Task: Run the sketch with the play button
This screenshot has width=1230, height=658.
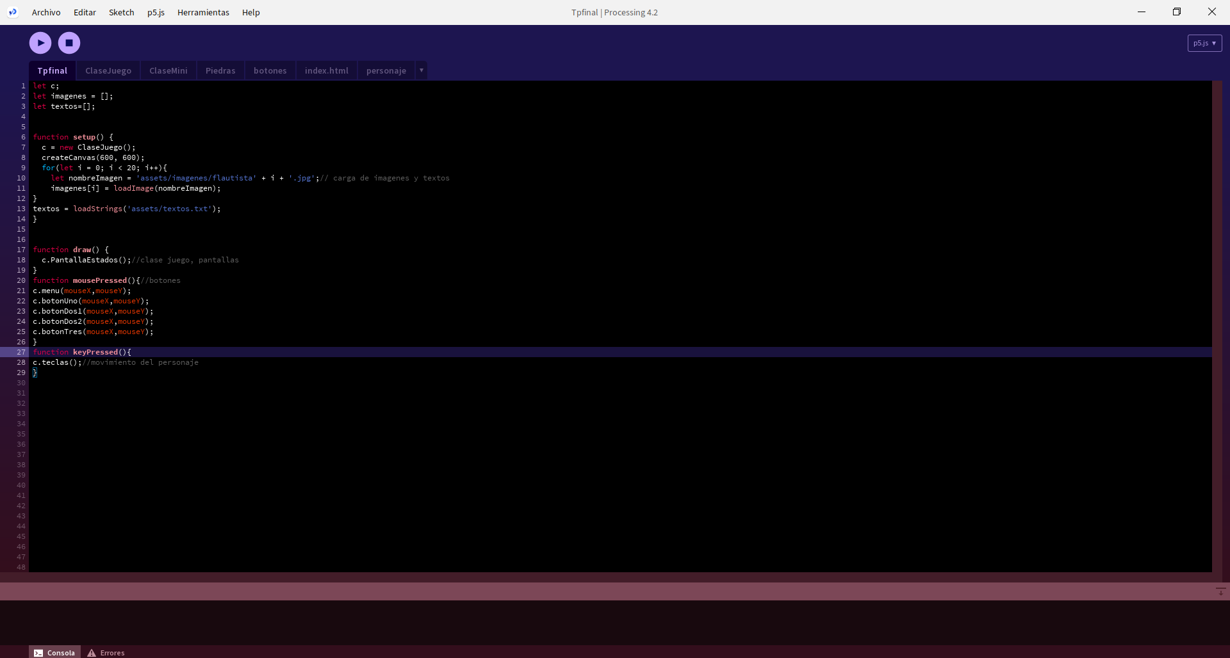Action: pos(40,43)
